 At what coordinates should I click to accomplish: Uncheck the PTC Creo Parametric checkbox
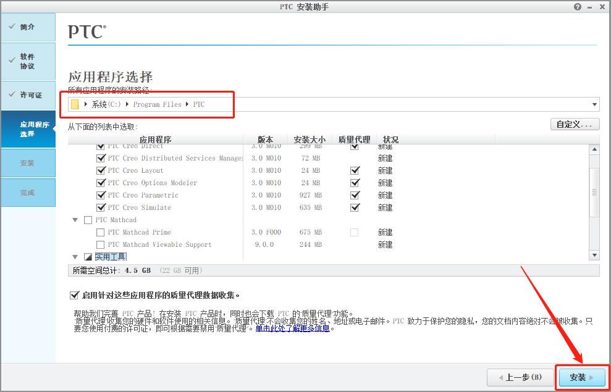(x=101, y=195)
